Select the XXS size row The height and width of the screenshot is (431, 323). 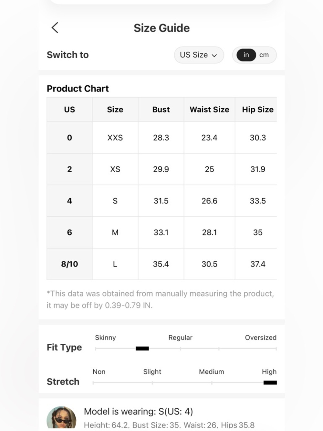point(162,138)
